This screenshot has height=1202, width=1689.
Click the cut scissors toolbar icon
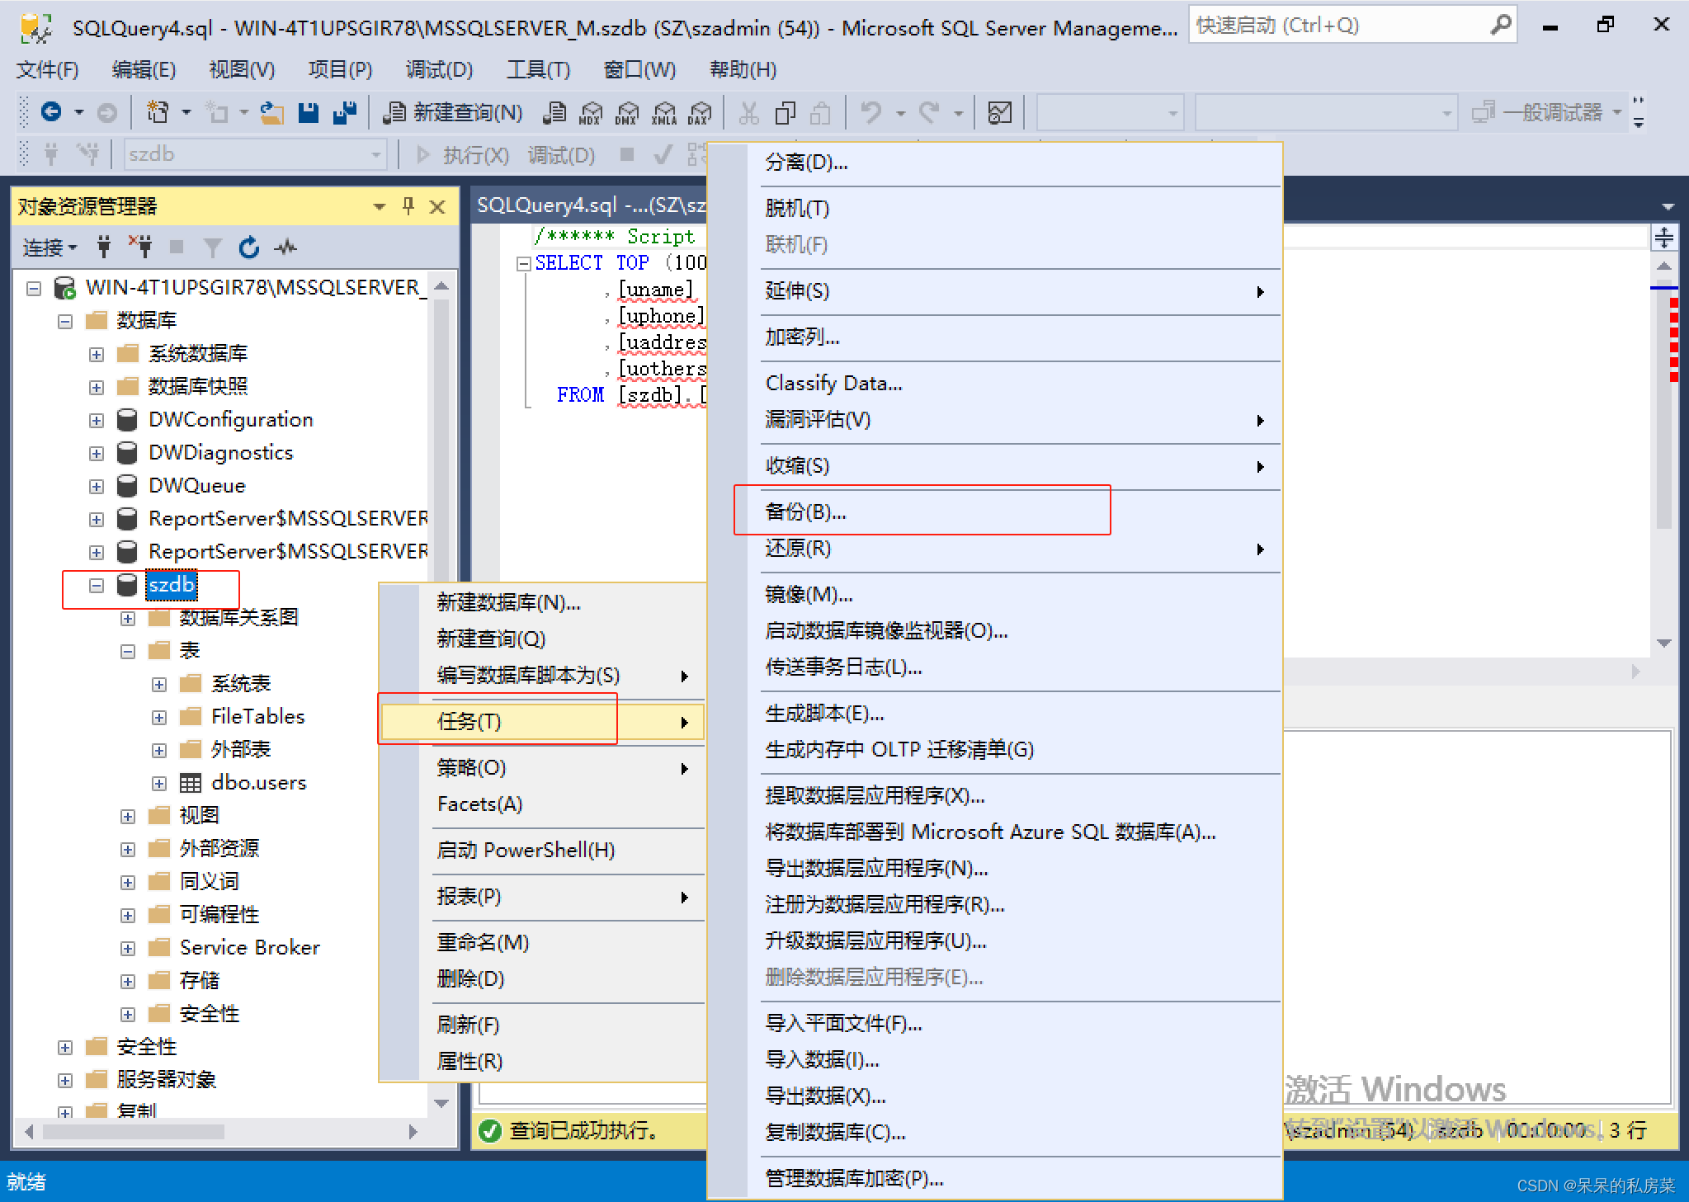[749, 112]
